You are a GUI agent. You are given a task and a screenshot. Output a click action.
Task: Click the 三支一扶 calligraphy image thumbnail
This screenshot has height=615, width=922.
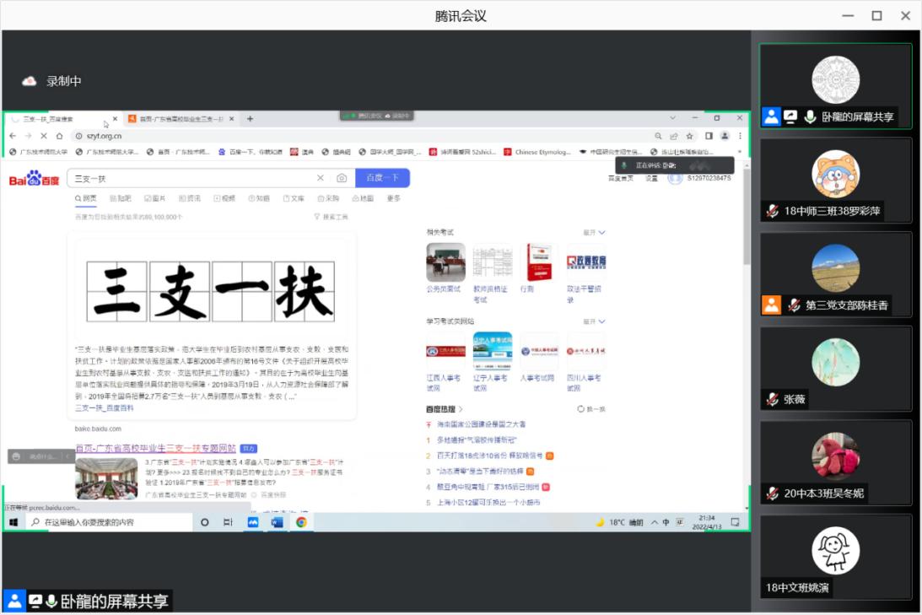click(211, 290)
